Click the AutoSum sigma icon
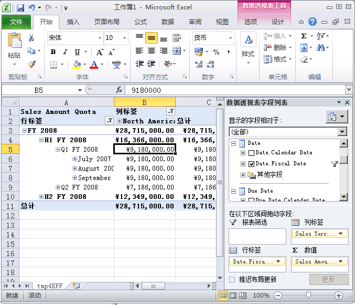Viewport: 355px width, 305px height. tap(304, 36)
